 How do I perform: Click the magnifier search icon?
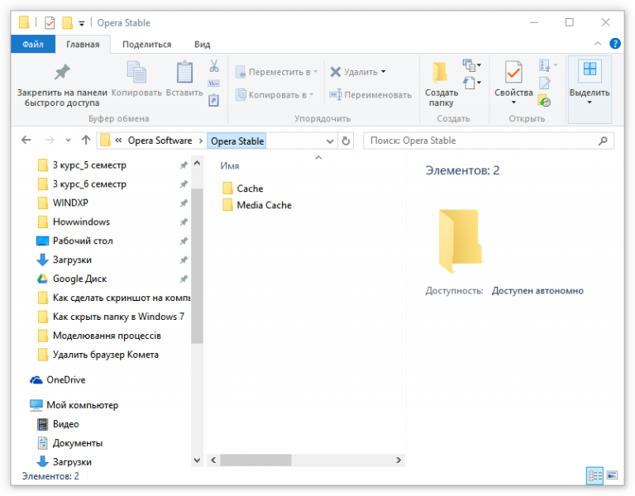coord(603,141)
